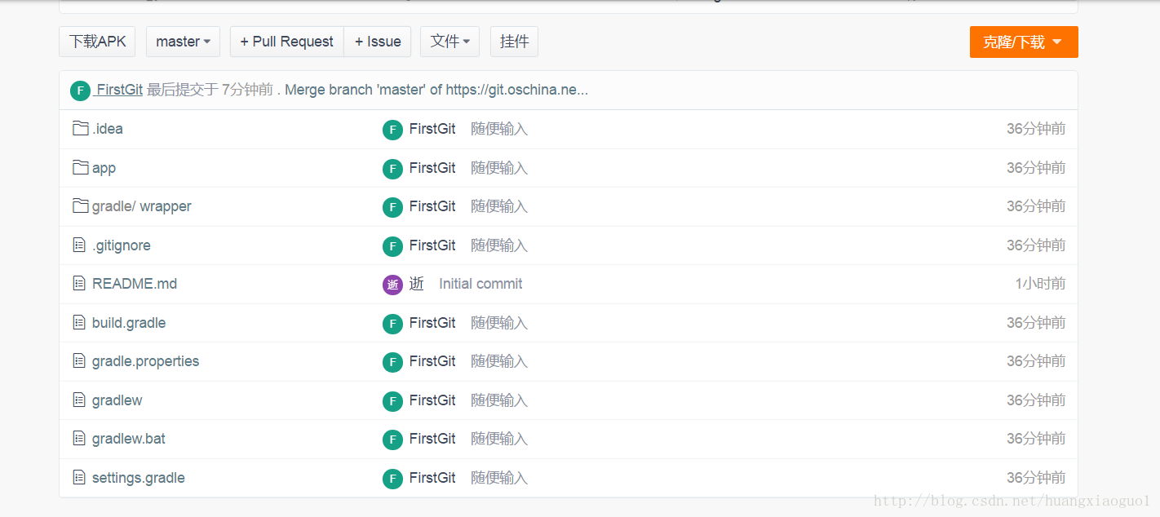Click the gradlew file icon
This screenshot has width=1160, height=517.
click(79, 400)
